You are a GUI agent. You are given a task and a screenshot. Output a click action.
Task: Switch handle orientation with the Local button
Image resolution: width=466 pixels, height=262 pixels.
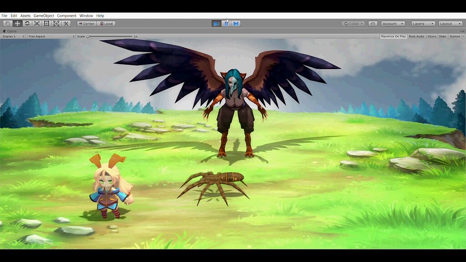[x=107, y=23]
